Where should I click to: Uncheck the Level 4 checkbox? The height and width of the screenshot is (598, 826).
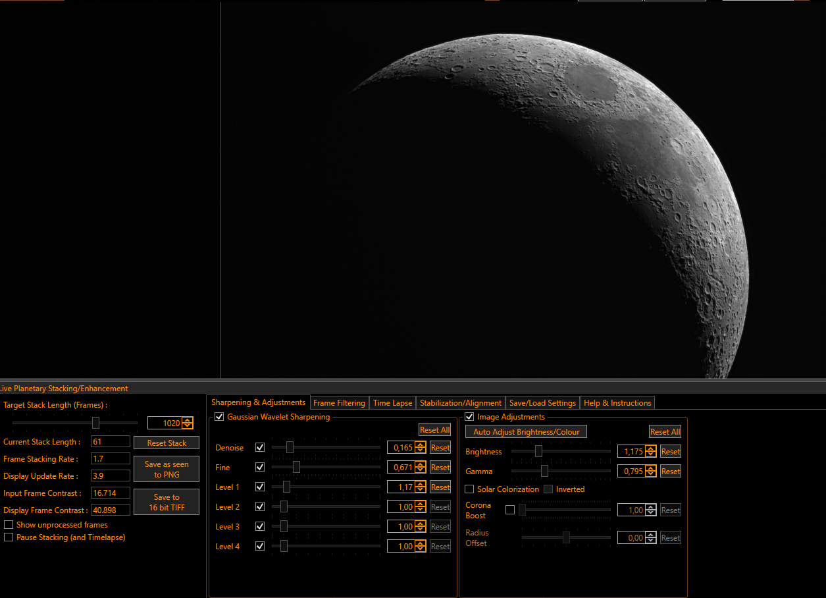[260, 547]
